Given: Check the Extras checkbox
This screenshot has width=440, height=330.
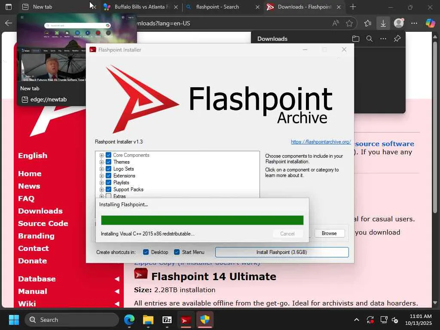Looking at the screenshot, I should point(109,196).
